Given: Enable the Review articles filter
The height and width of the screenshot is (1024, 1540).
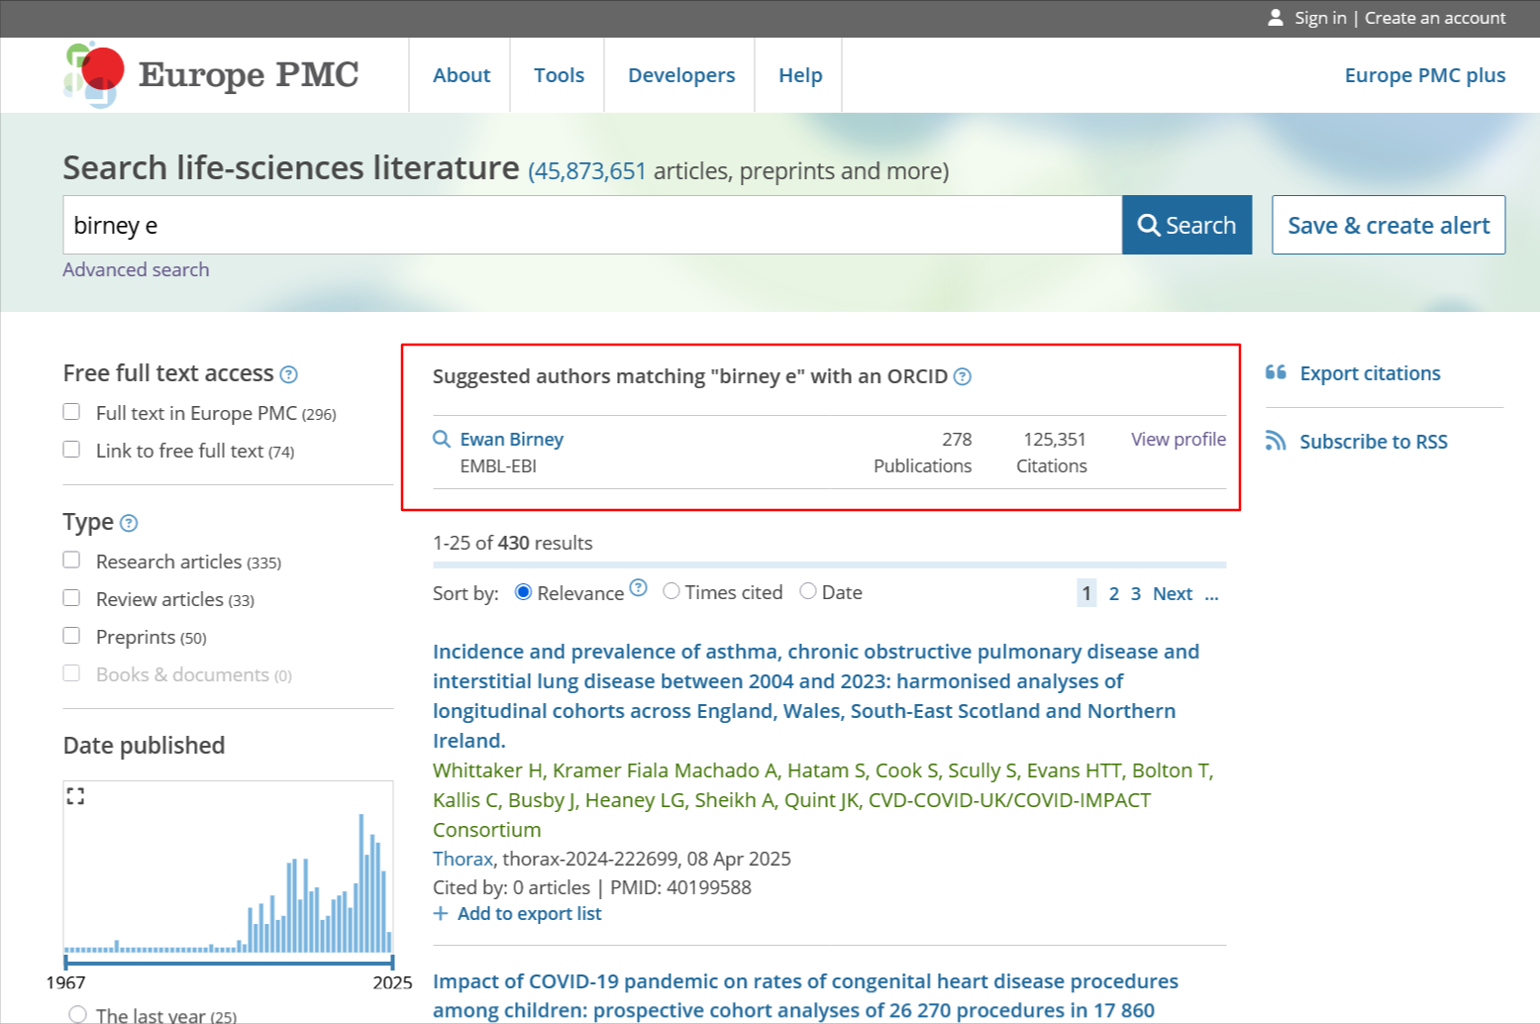Looking at the screenshot, I should (x=71, y=598).
